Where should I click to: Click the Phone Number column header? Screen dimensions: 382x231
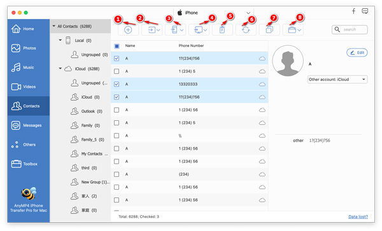coord(191,46)
